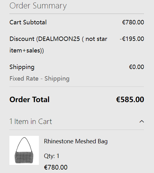Image resolution: width=154 pixels, height=173 pixels.
Task: Click the Order Total label
Action: pyautogui.click(x=29, y=100)
